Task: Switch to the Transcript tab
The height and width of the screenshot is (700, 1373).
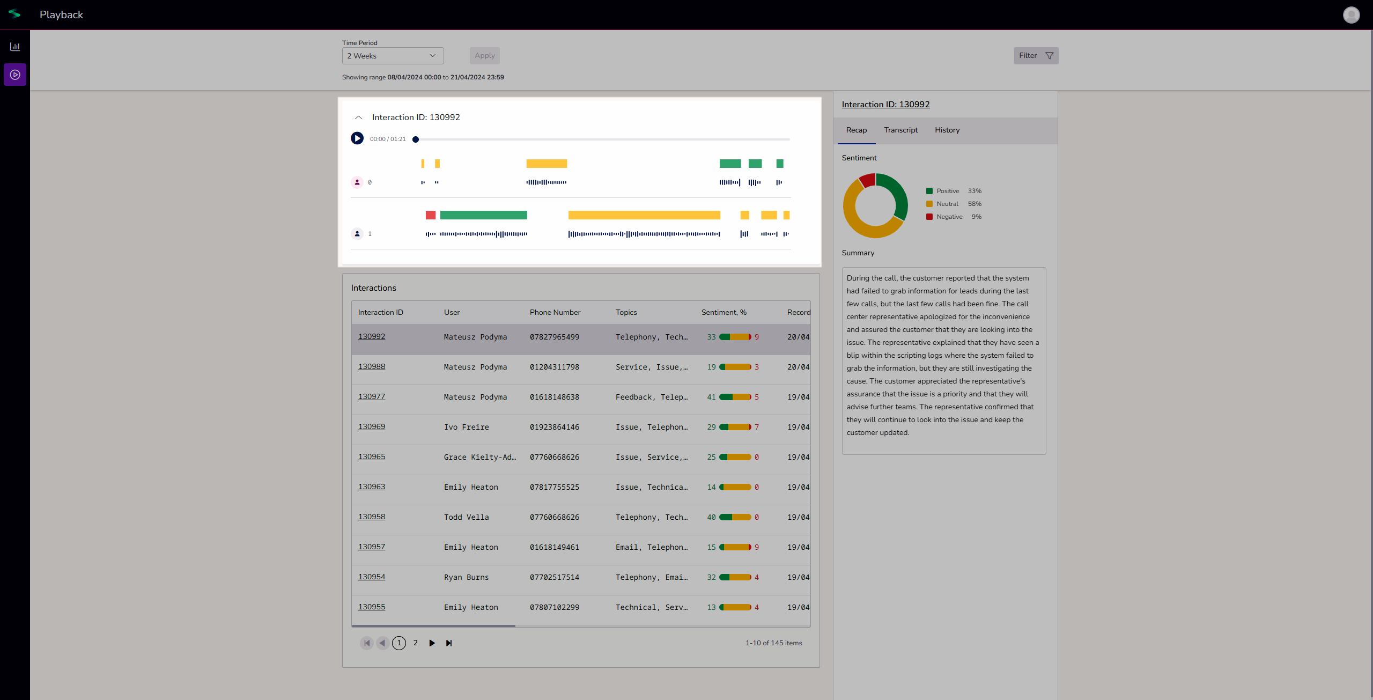Action: coord(900,130)
